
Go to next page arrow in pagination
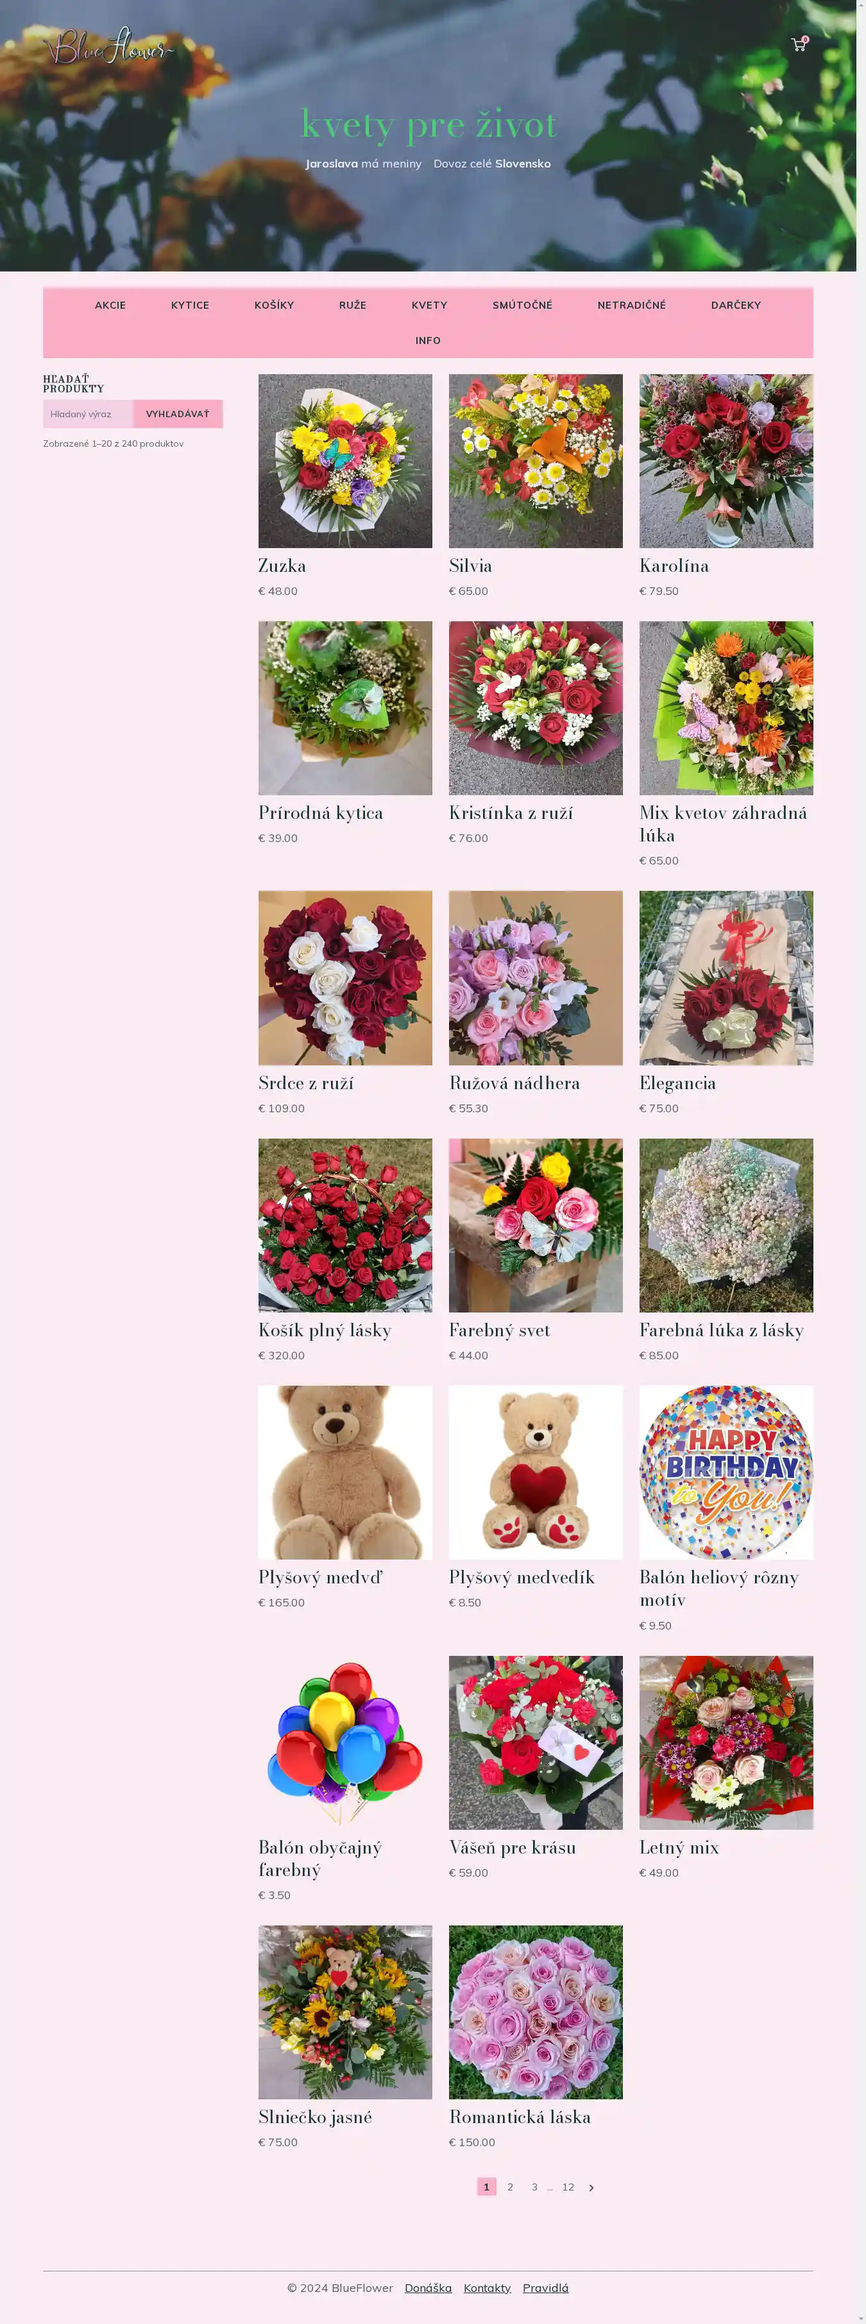pos(591,2188)
